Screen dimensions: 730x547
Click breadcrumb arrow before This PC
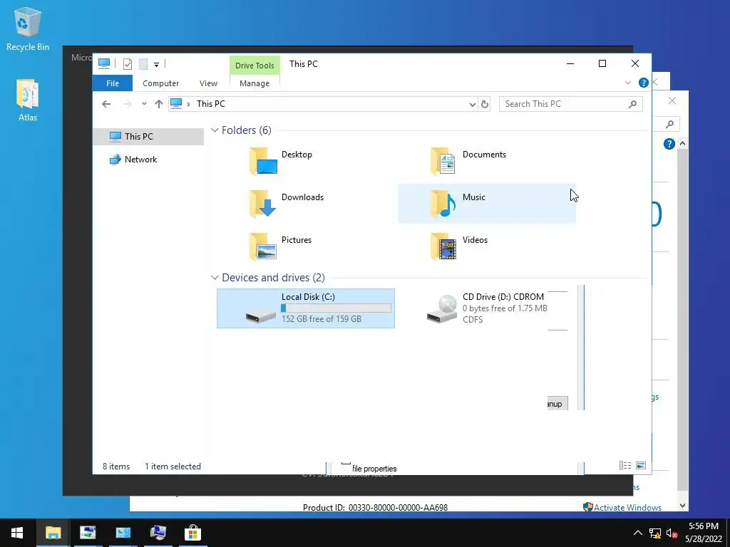click(188, 104)
